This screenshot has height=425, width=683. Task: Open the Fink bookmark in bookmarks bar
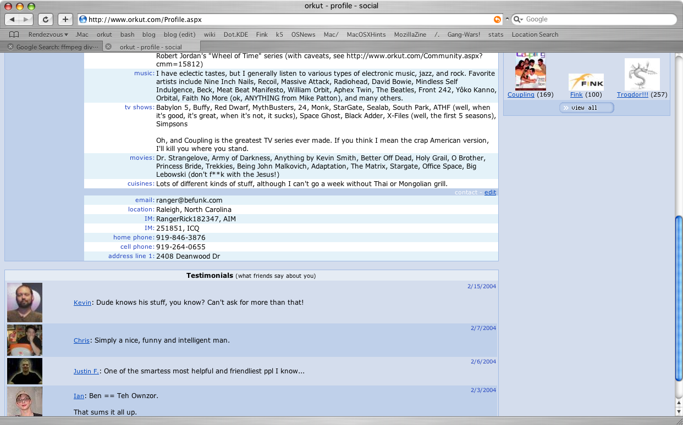pos(262,35)
